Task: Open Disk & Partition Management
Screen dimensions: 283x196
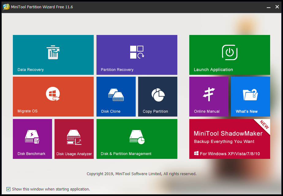Action: pos(137,139)
